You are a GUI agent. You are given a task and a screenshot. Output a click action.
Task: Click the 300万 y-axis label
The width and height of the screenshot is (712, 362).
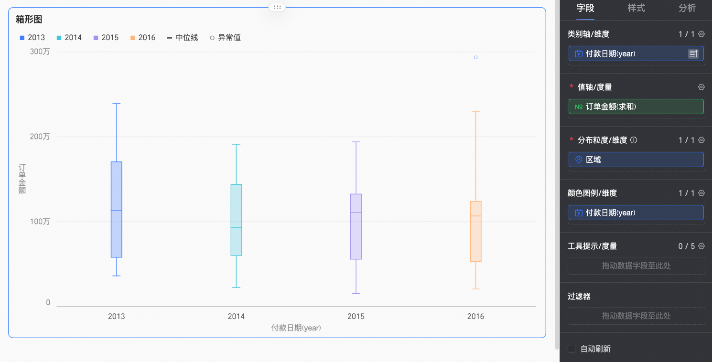pos(40,52)
